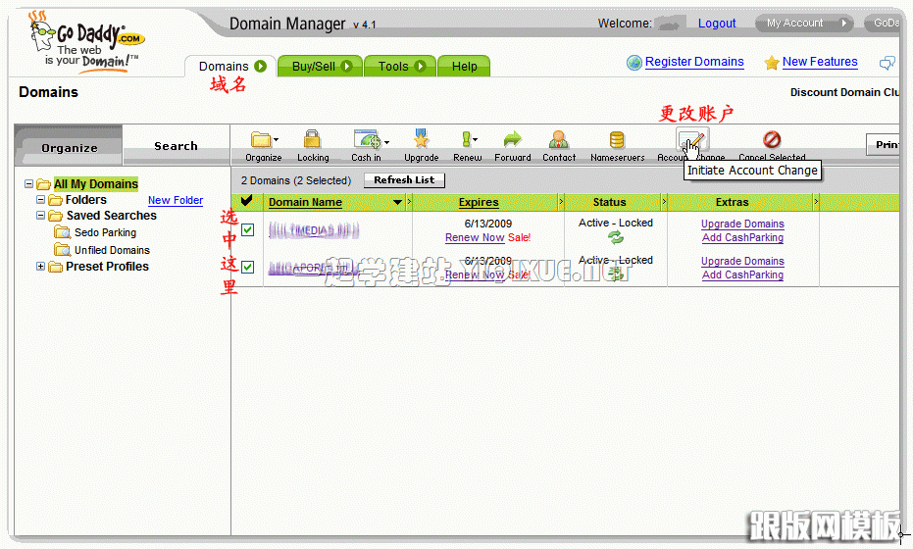913x549 pixels.
Task: Click the feedback speech bubble icon
Action: 887,63
